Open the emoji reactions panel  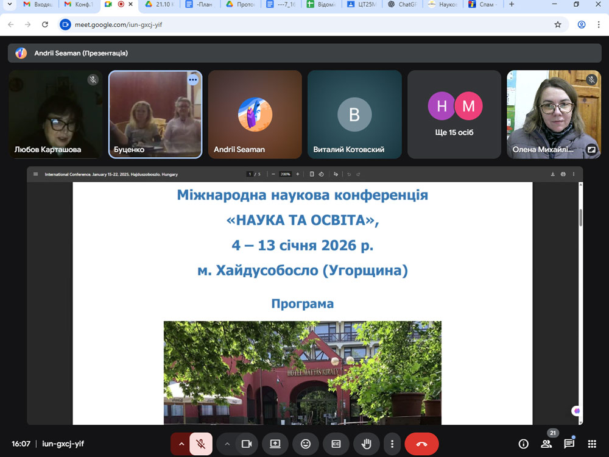(x=306, y=444)
